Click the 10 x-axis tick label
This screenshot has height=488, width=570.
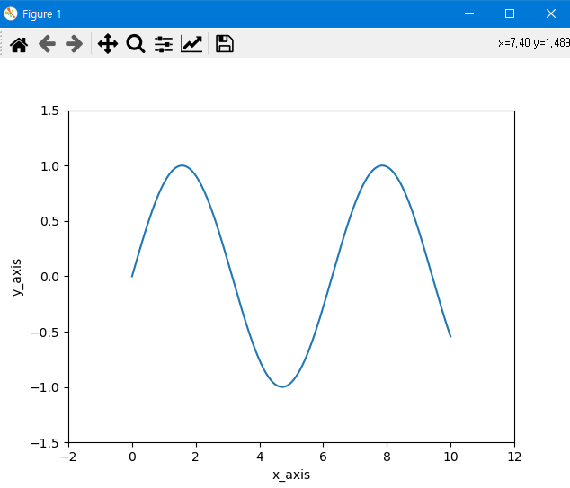[x=450, y=457]
